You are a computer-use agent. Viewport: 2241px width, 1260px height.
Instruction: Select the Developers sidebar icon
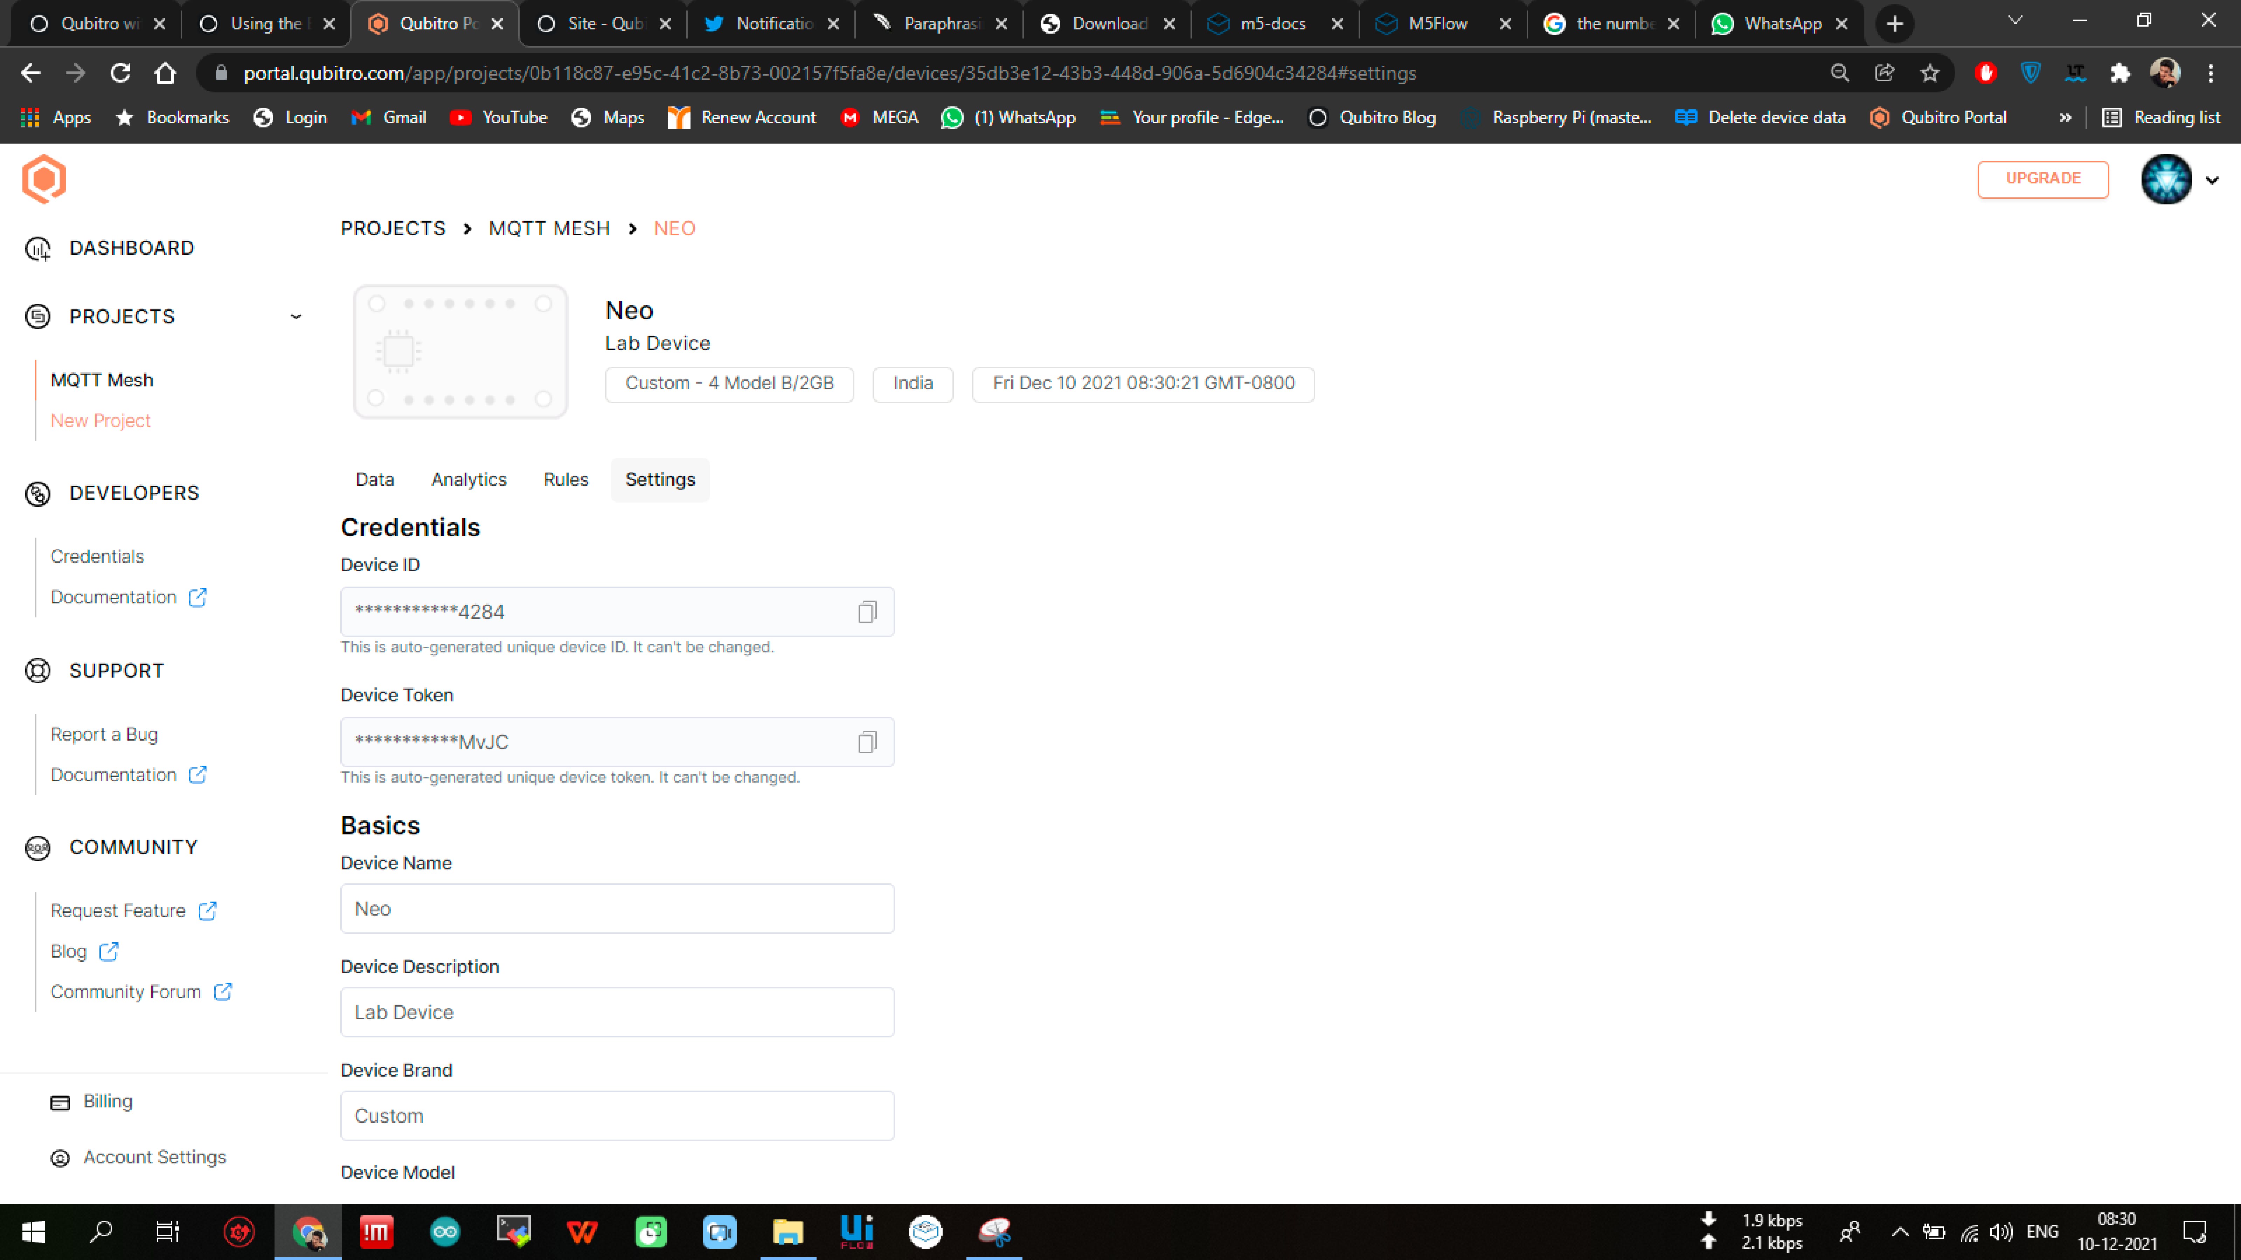pos(37,493)
